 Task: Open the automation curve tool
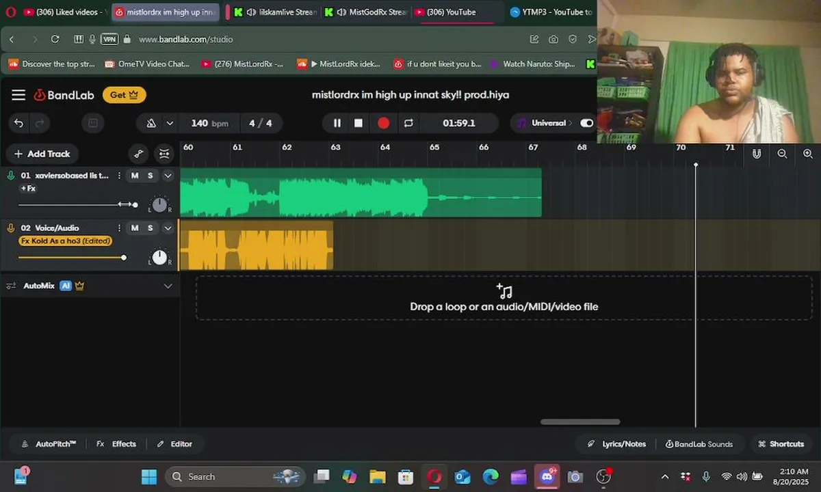point(139,154)
